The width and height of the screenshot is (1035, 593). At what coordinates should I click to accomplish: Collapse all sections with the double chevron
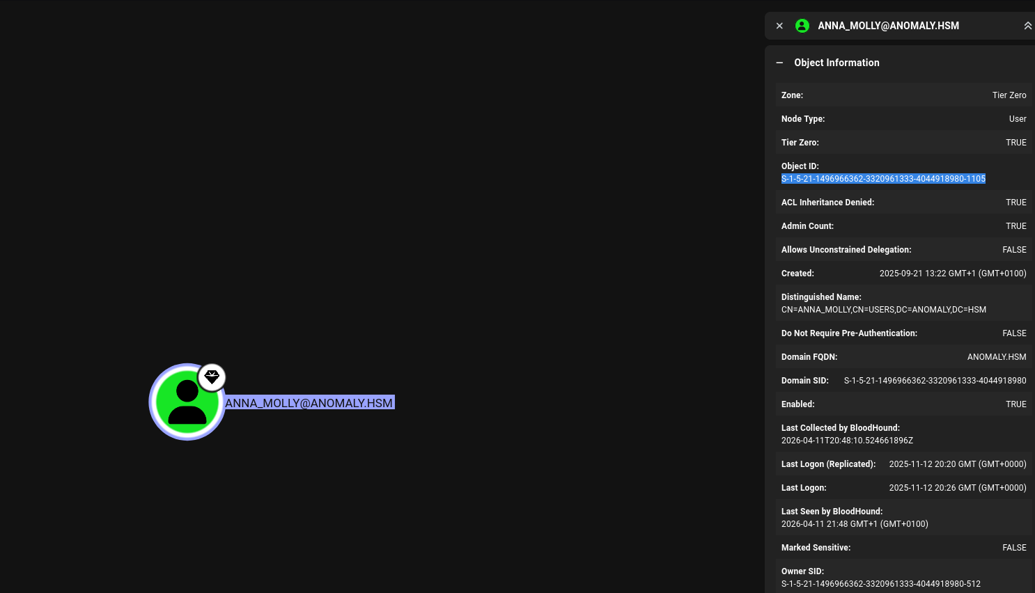(x=1027, y=26)
